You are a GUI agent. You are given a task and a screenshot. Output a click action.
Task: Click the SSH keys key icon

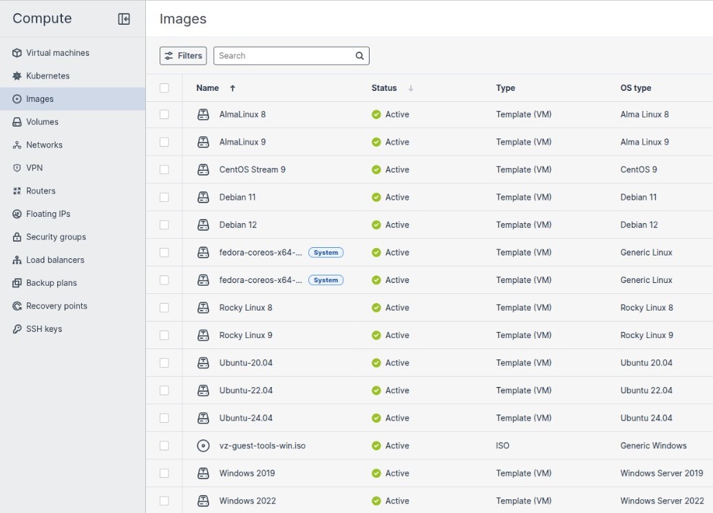click(17, 329)
